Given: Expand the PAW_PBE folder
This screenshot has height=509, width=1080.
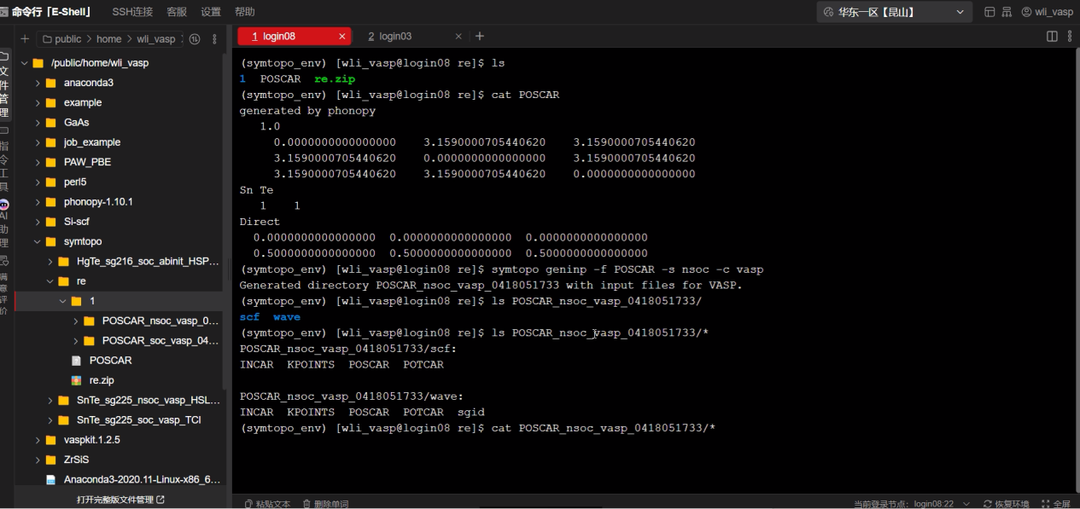Looking at the screenshot, I should pyautogui.click(x=37, y=162).
